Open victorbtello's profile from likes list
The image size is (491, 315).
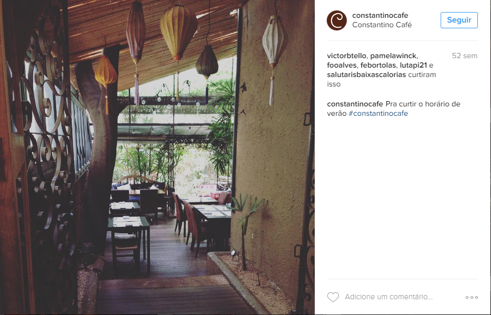tap(347, 56)
